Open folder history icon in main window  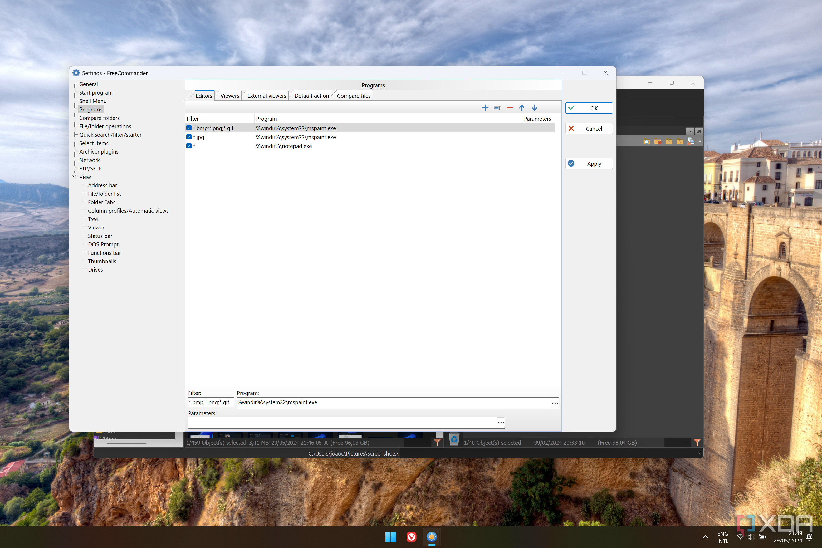tap(647, 141)
